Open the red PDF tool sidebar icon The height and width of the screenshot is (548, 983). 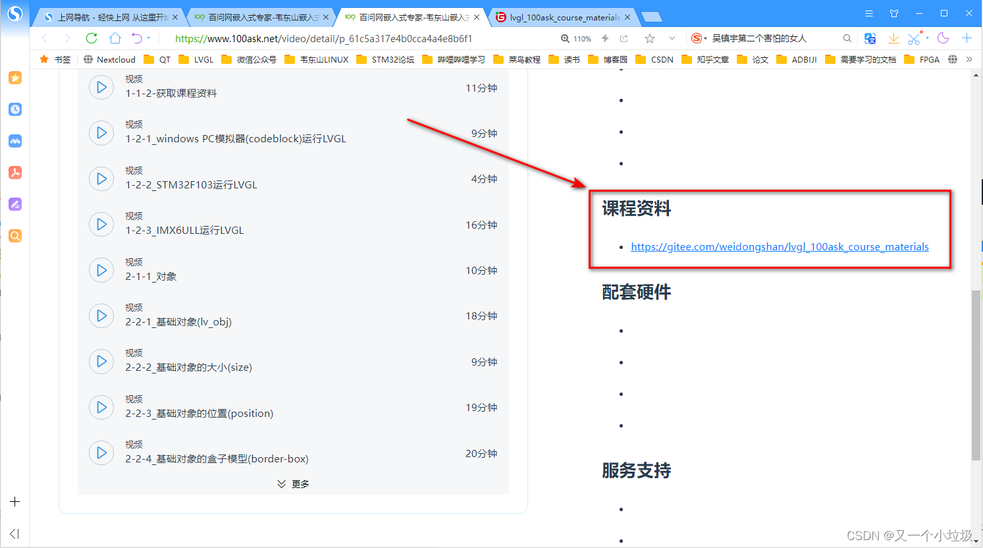click(14, 173)
